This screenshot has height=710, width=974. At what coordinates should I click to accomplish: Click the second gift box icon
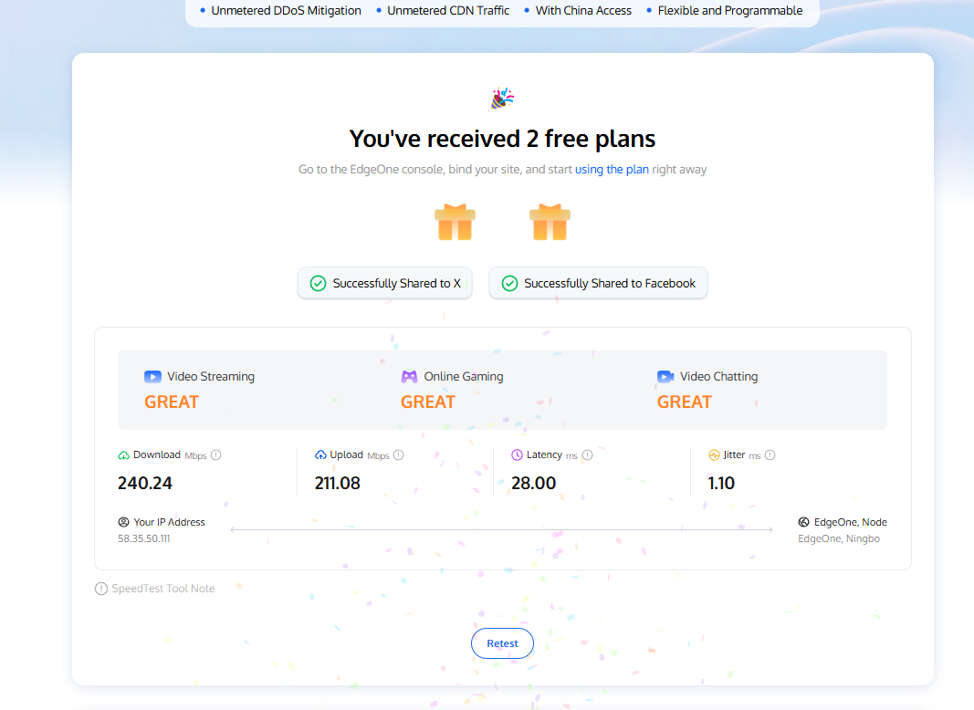coord(550,222)
